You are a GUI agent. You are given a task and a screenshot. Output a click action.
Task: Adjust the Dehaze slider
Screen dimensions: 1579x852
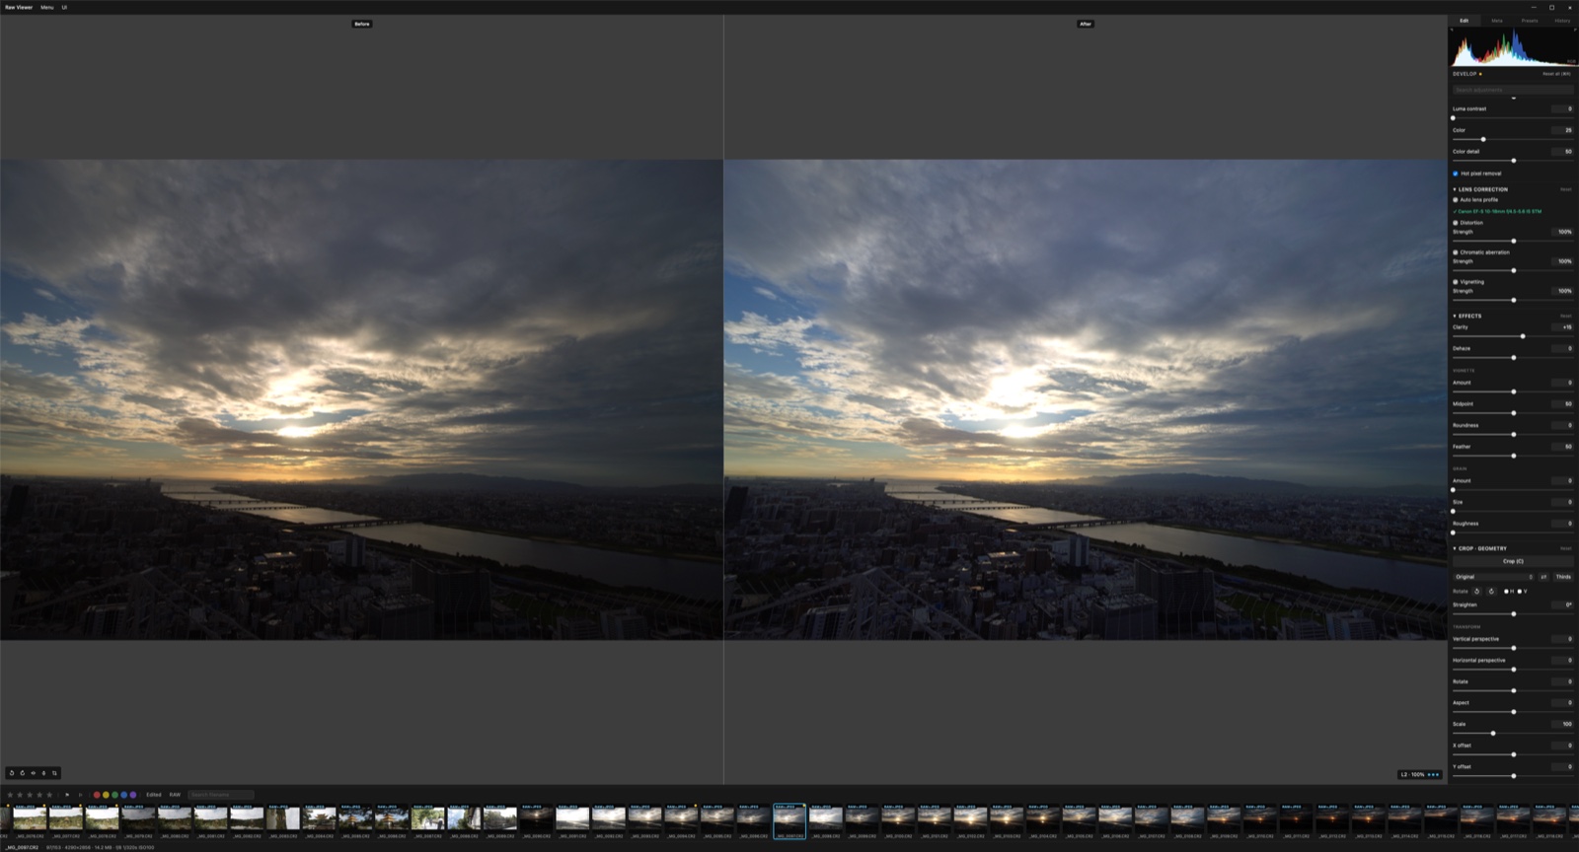tap(1513, 358)
